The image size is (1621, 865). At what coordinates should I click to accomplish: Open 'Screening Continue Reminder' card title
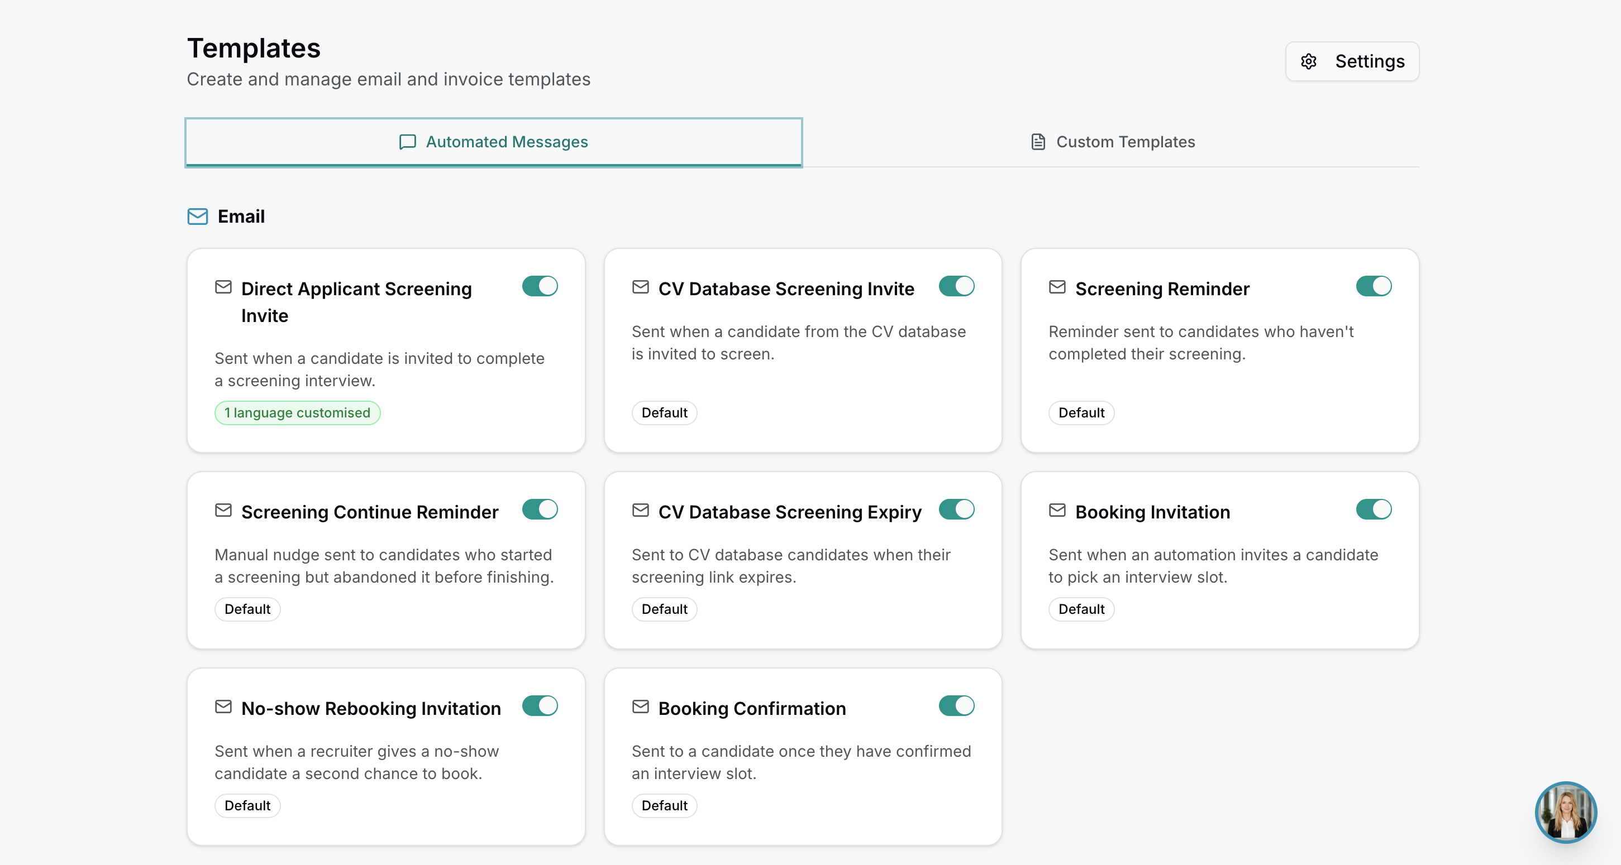[x=370, y=512]
